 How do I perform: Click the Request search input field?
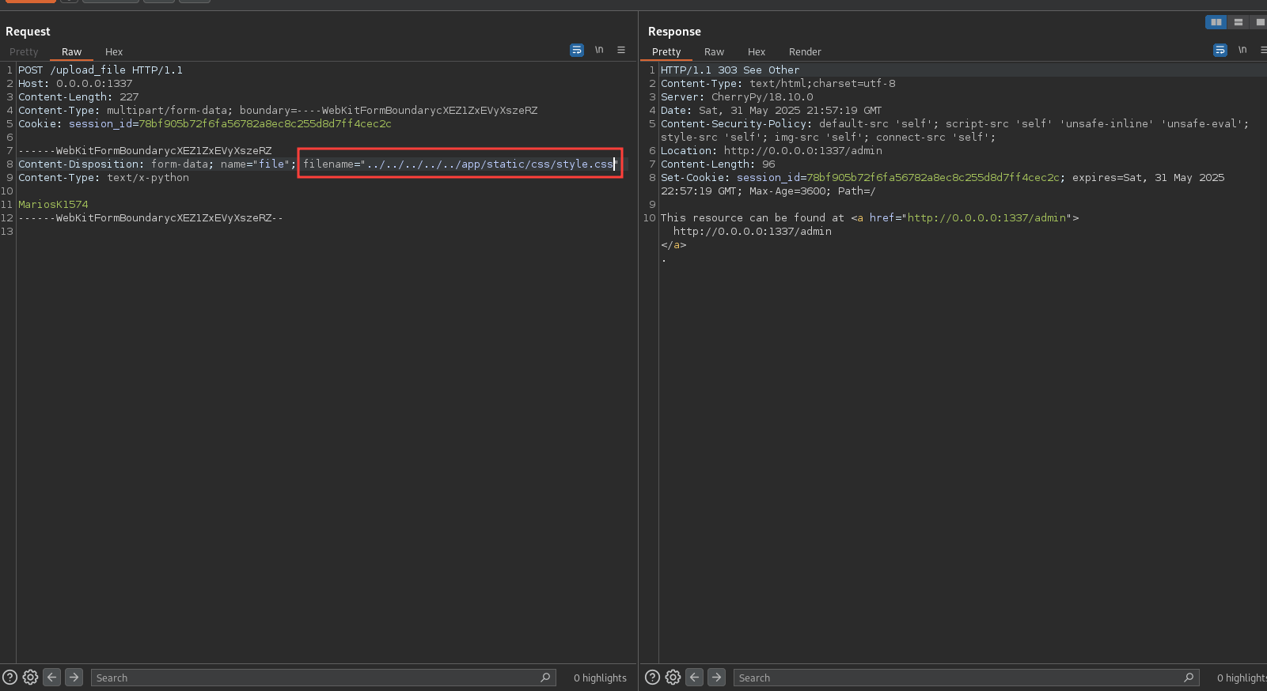(x=317, y=678)
